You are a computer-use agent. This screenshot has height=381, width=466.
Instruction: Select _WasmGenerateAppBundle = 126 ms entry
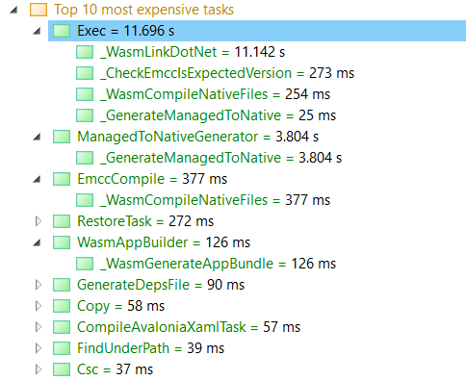pos(218,264)
